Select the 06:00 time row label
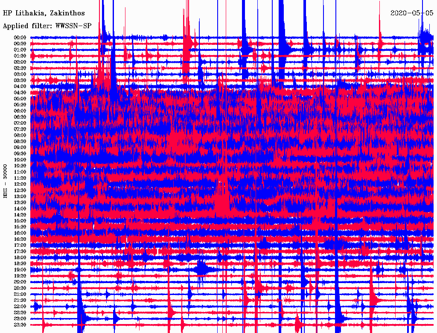Image resolution: width=437 pixels, height=333 pixels. (20, 111)
